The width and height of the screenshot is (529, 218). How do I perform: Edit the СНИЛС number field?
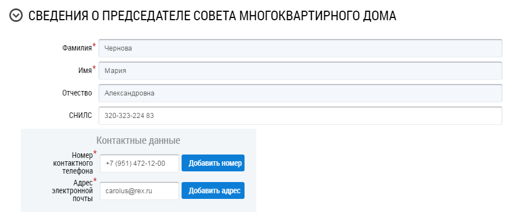point(300,116)
